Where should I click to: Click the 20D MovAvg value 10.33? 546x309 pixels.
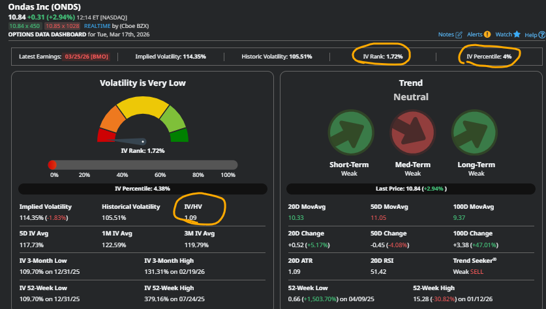tap(296, 218)
